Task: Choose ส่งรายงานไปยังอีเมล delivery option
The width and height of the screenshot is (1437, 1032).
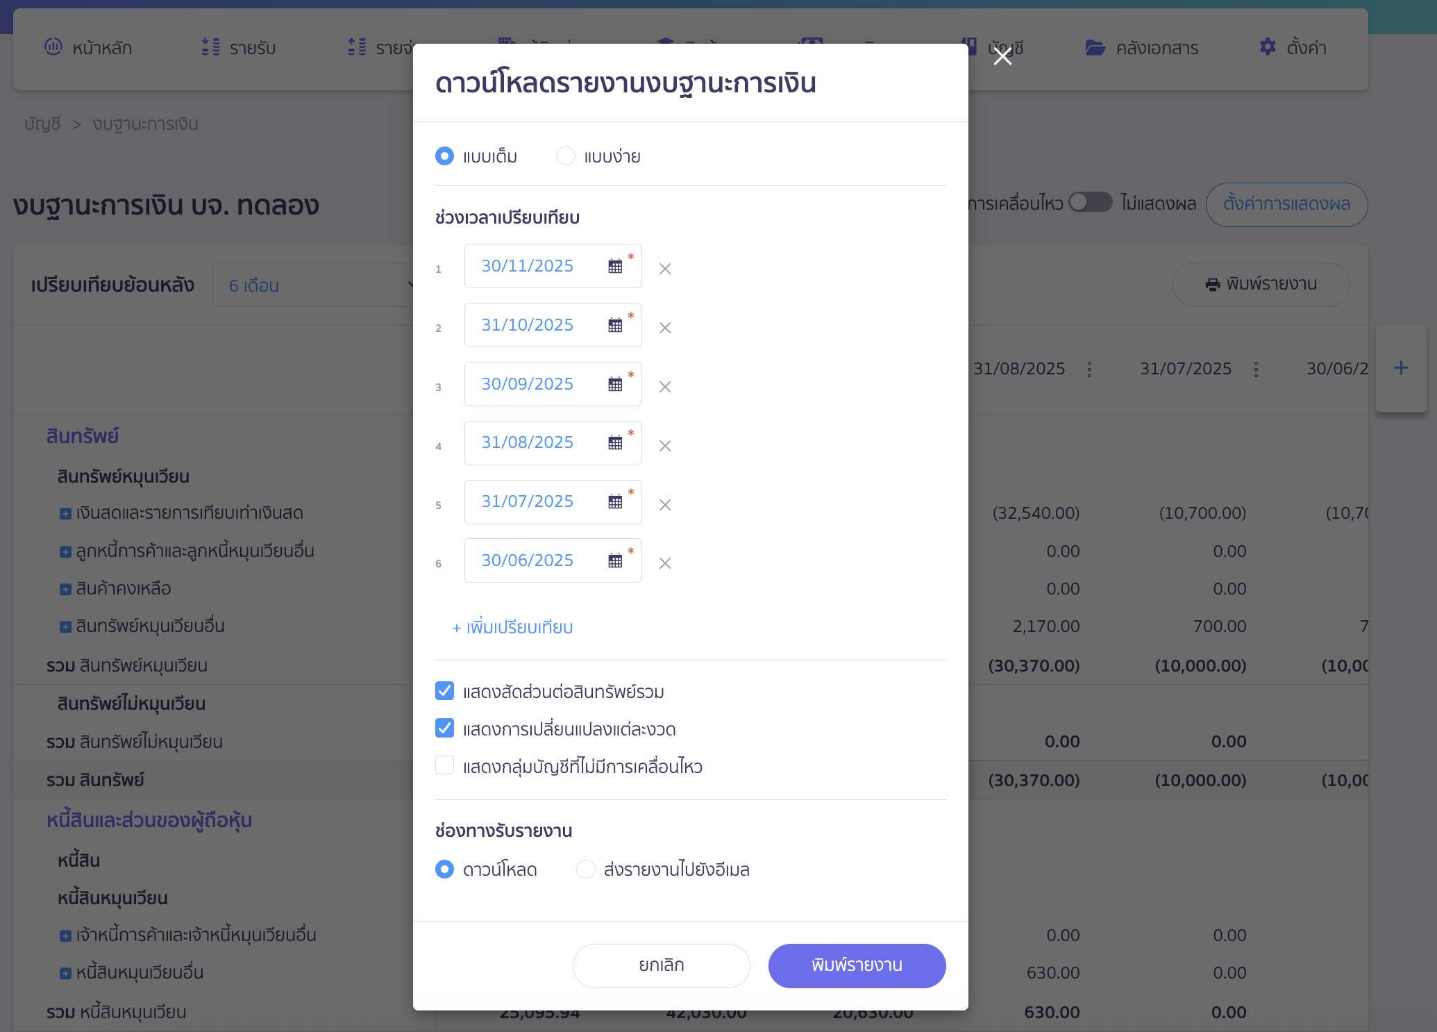Action: pyautogui.click(x=586, y=869)
